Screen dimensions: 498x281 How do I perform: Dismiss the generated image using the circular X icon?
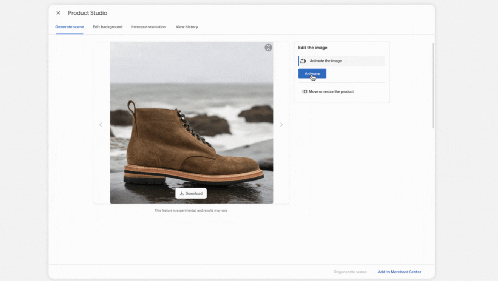(x=268, y=47)
